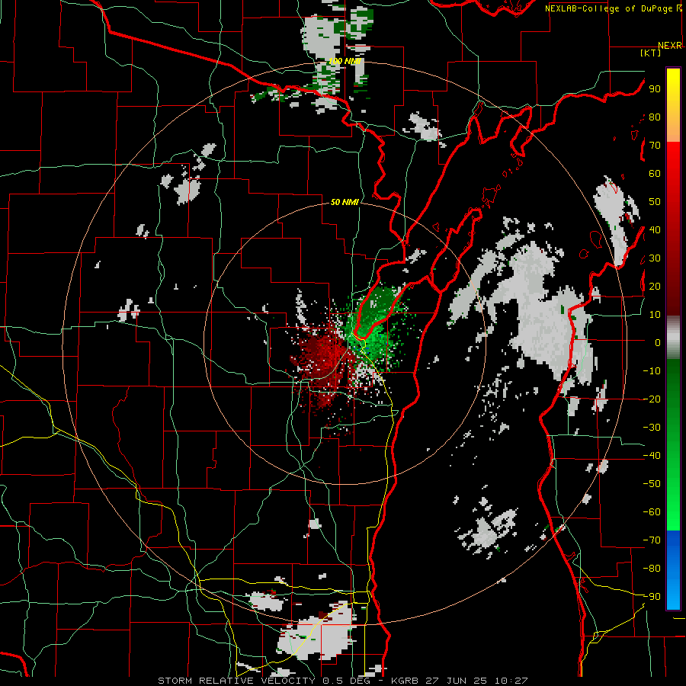Pick the orange segment of the color bar
Image resolution: width=686 pixels, height=686 pixels.
coord(673,129)
